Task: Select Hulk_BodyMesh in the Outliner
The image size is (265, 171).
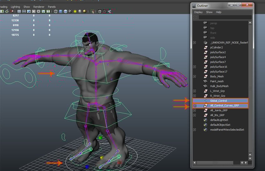Action: pos(219,86)
